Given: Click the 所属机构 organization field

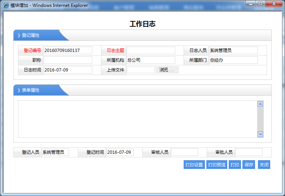Looking at the screenshot, I should click(x=151, y=60).
